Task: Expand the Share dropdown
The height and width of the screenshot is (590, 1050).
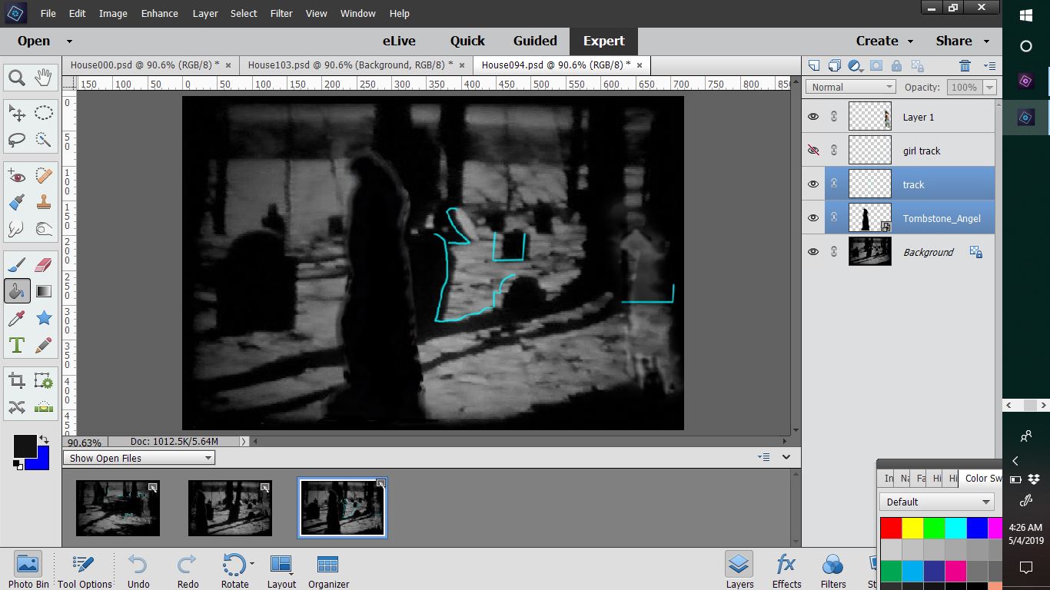Action: pyautogui.click(x=986, y=41)
